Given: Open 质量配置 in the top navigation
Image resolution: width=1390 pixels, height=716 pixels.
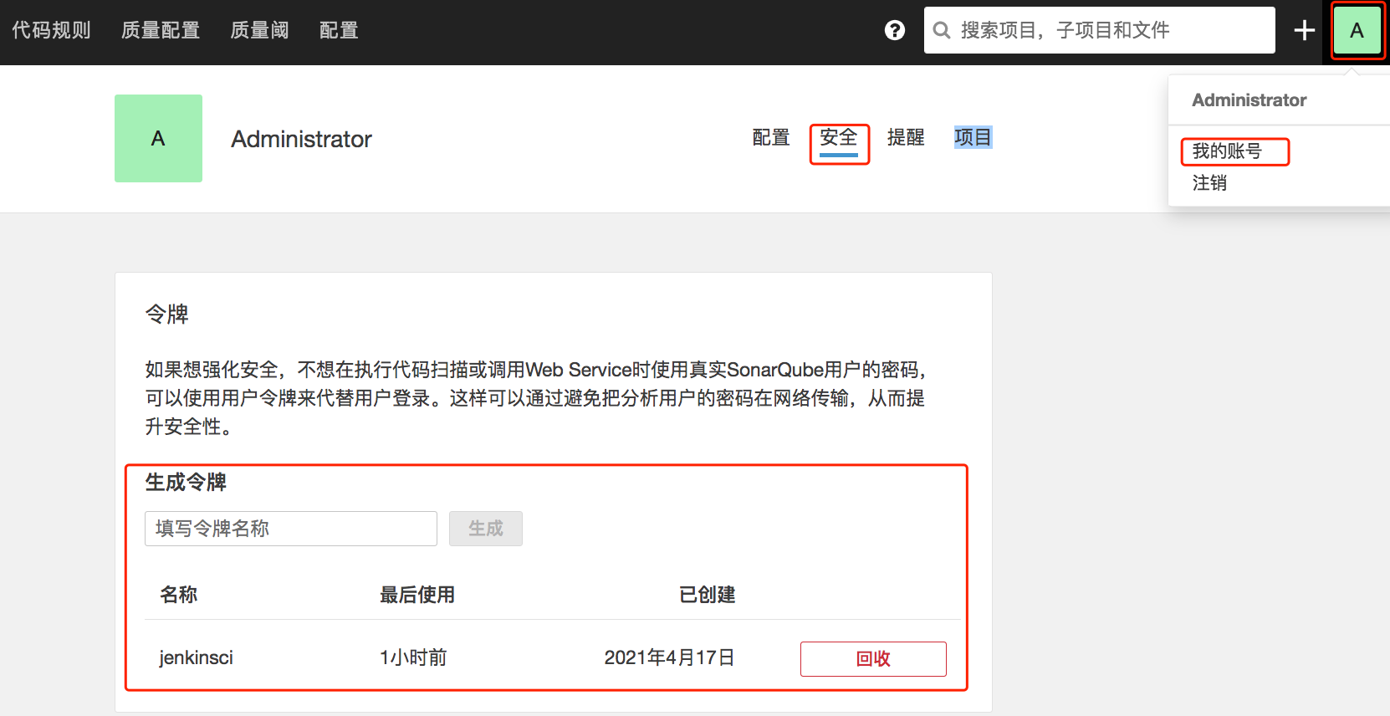Looking at the screenshot, I should pyautogui.click(x=161, y=30).
